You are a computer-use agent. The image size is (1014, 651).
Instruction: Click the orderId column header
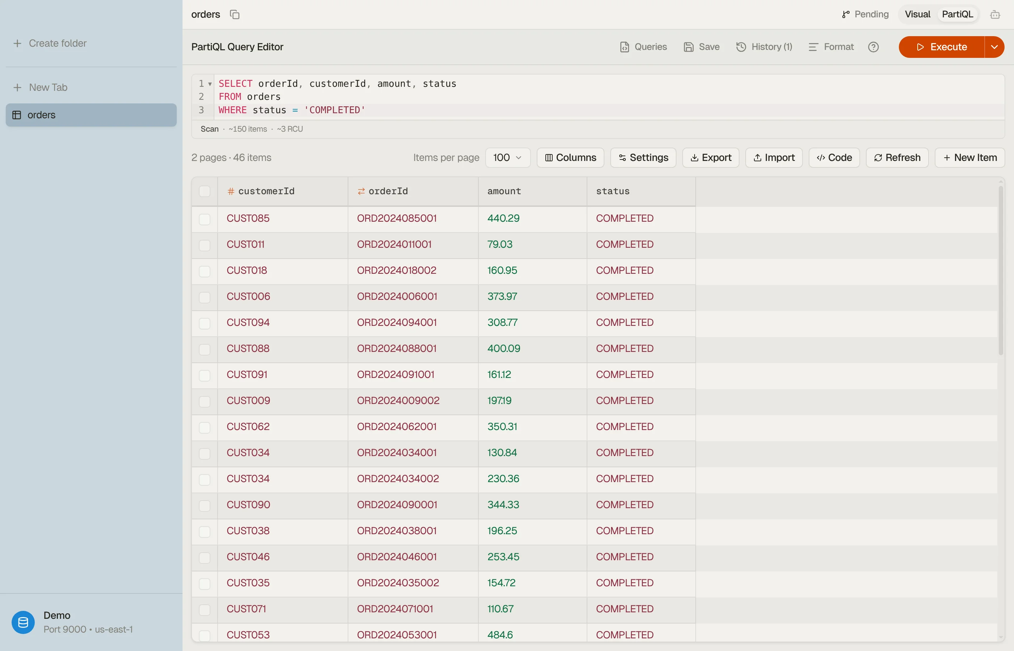pos(413,191)
